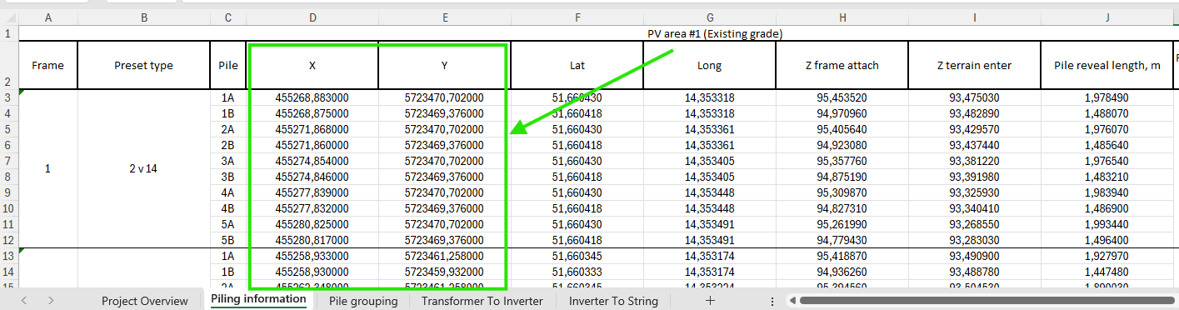1179x310 pixels.
Task: Open the Transformer To Inverter sheet
Action: [x=482, y=301]
